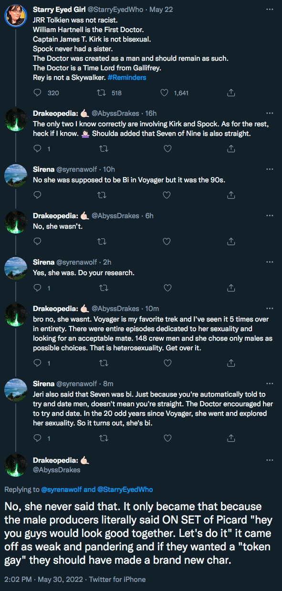Screen dimensions: 282x591
Task: Share Starry Eyed Girl's tweet
Action: click(231, 93)
